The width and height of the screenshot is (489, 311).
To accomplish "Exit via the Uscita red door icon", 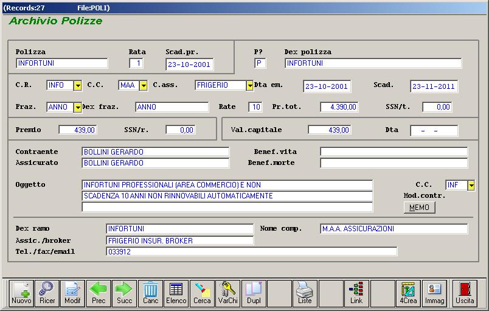I will [x=465, y=293].
